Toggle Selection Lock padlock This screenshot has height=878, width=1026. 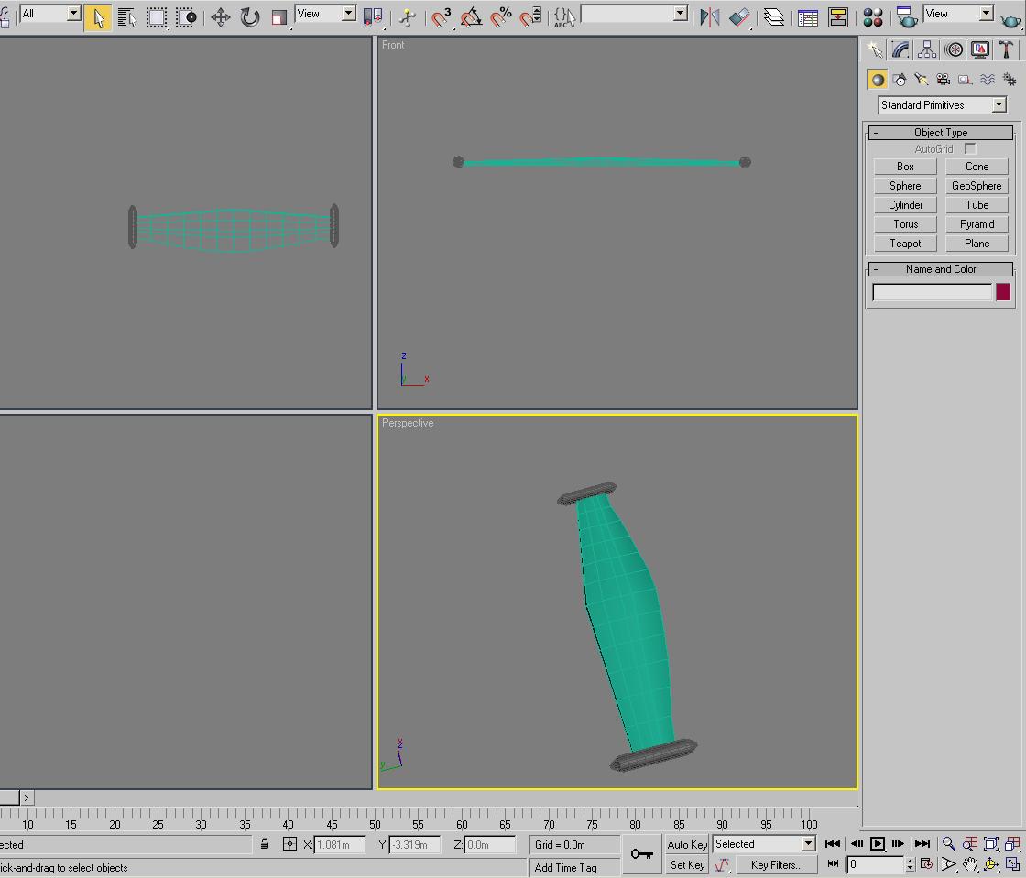[265, 844]
